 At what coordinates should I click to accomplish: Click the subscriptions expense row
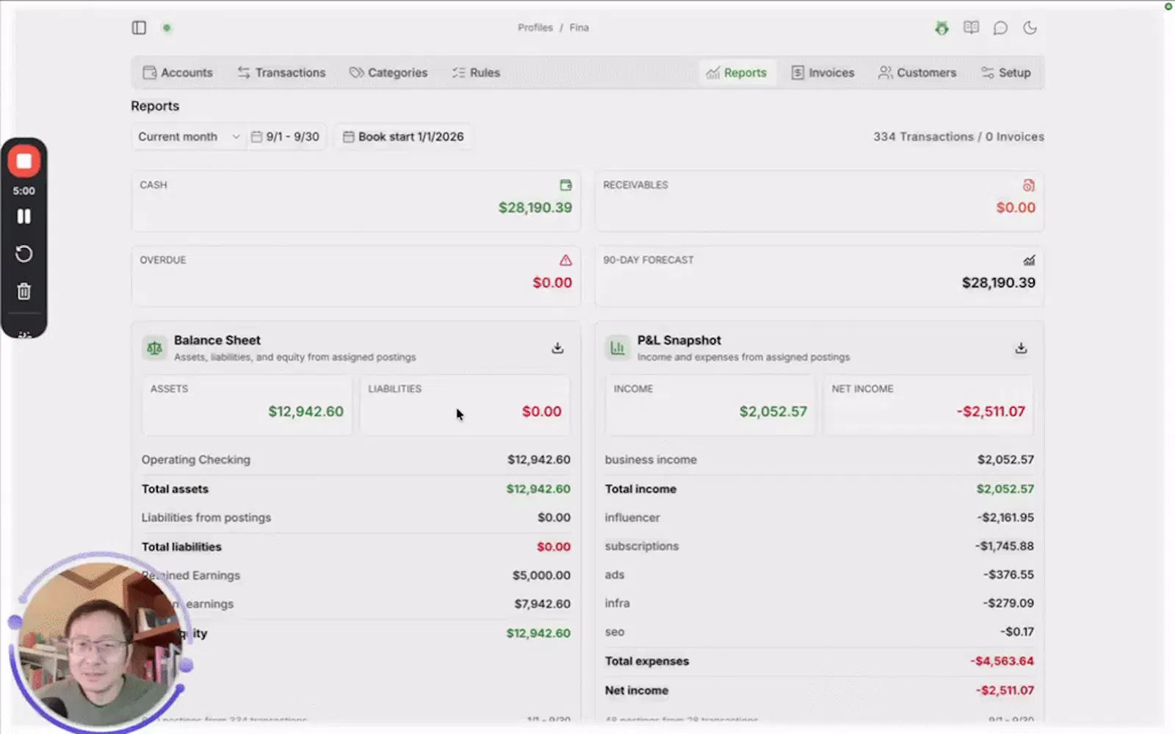[820, 546]
